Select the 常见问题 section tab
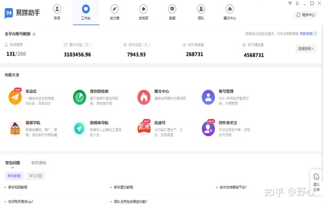This screenshot has width=323, height=205. [x=13, y=163]
